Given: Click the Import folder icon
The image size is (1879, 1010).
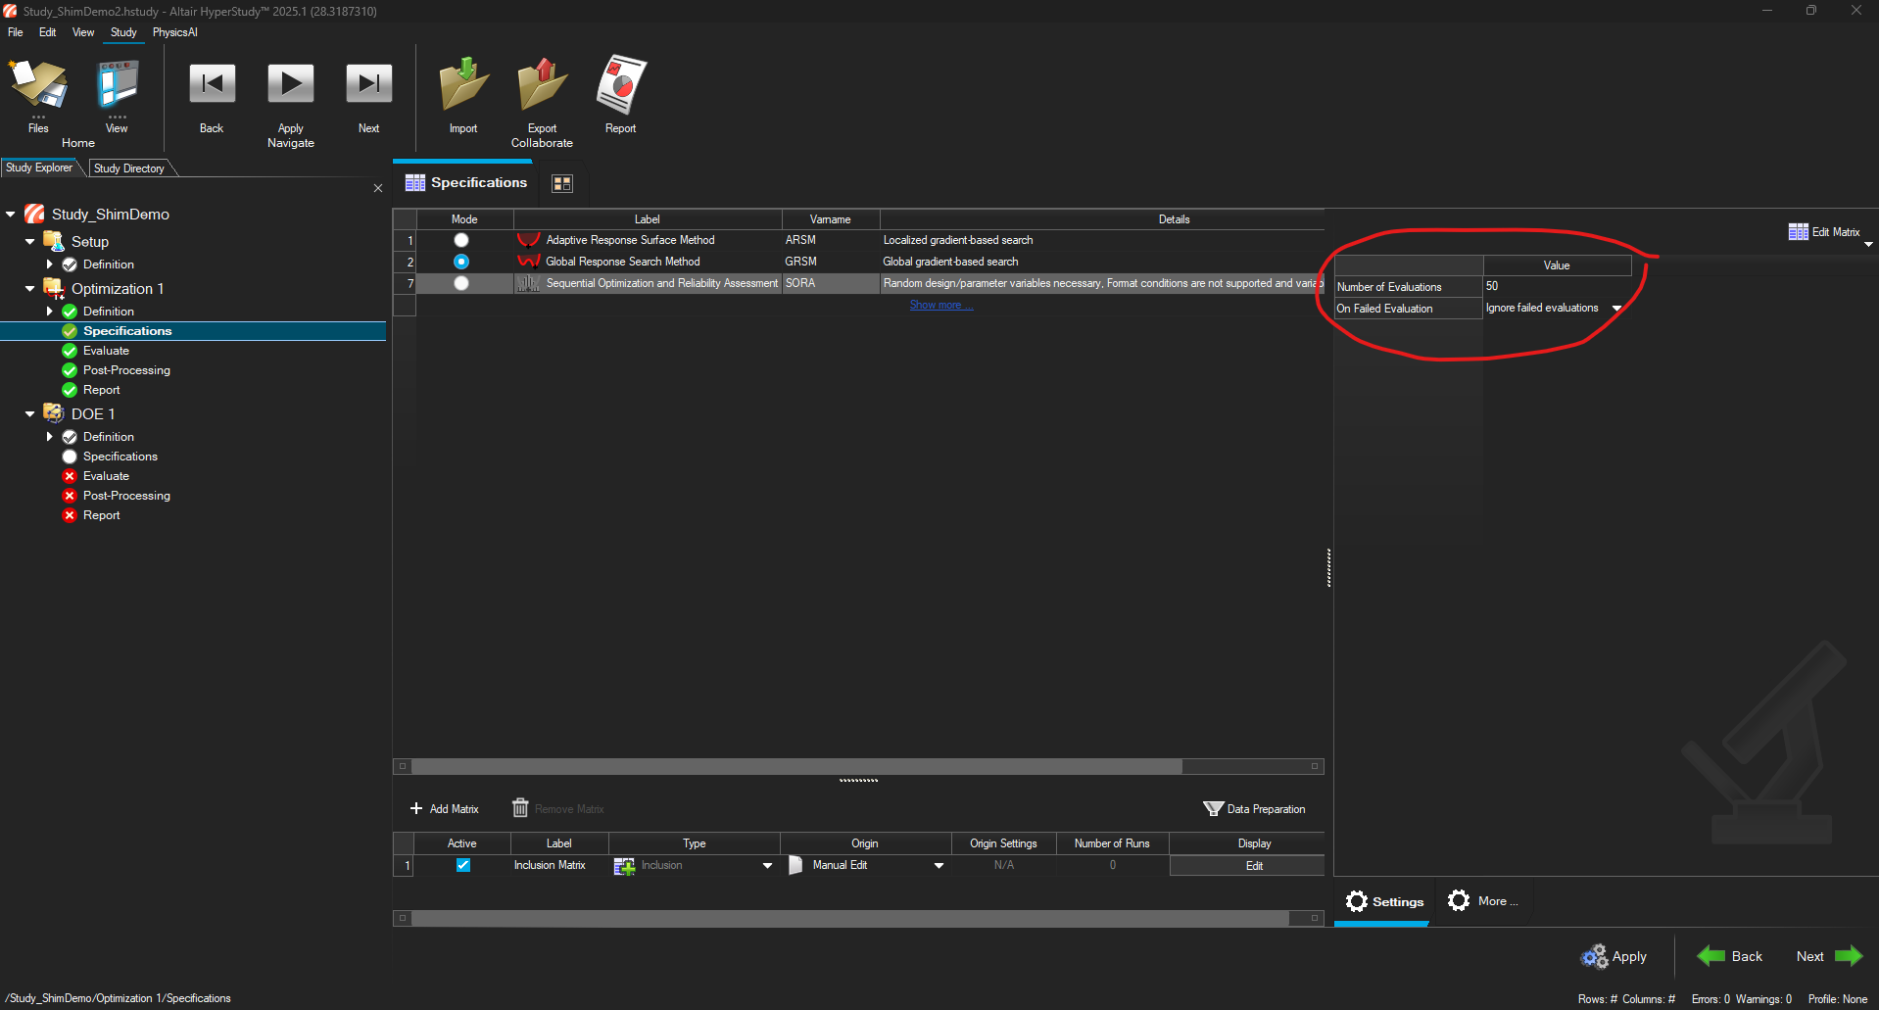Looking at the screenshot, I should (x=463, y=84).
